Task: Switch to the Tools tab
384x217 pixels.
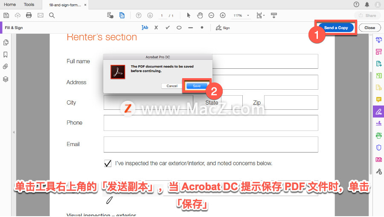Action: [29, 4]
